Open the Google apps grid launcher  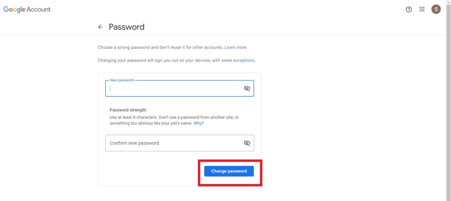coord(422,9)
